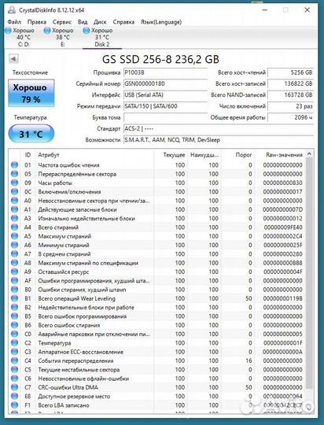Click status icon of row C2 Температура

[x=14, y=343]
